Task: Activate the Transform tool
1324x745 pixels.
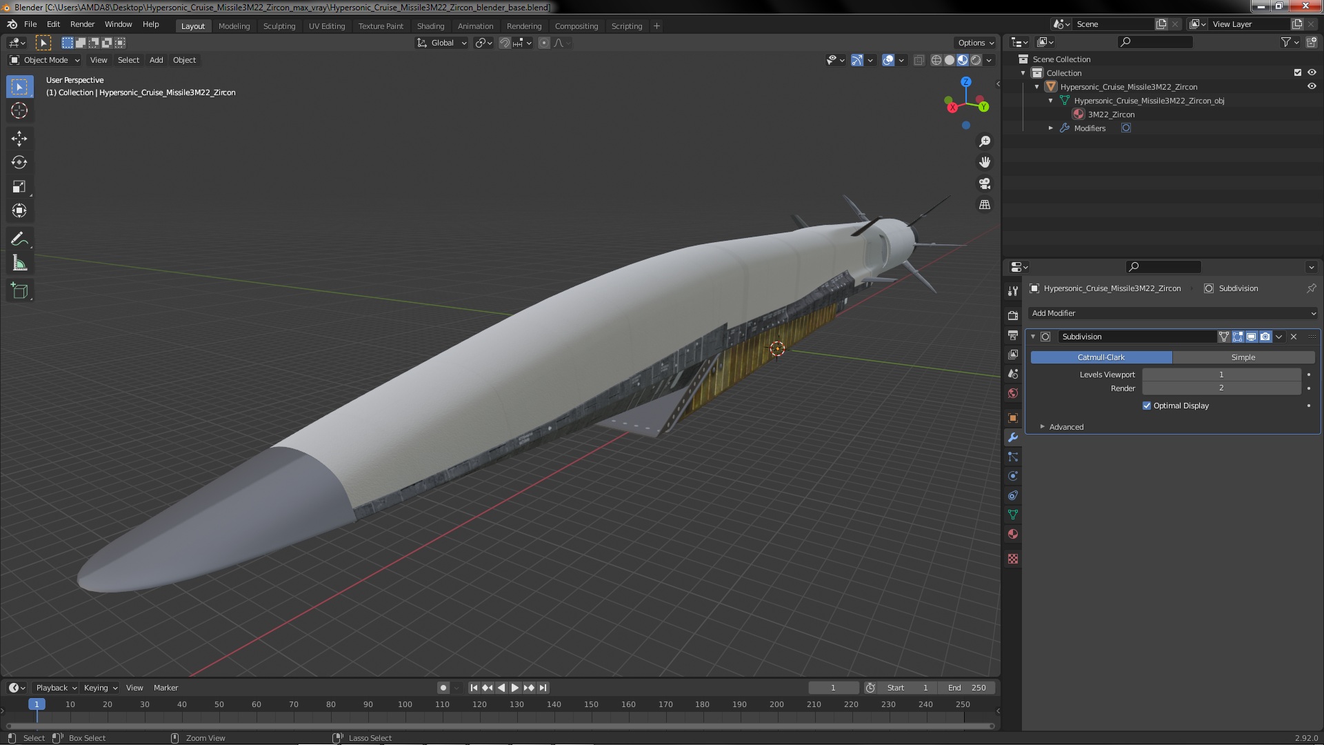Action: click(x=19, y=210)
